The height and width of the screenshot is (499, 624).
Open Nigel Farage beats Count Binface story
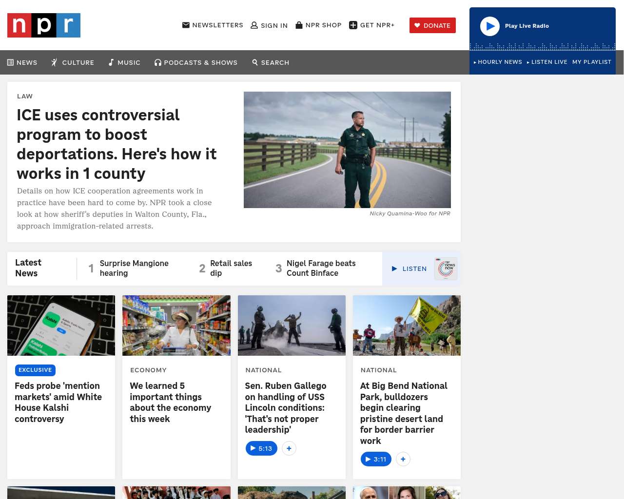[x=321, y=268]
